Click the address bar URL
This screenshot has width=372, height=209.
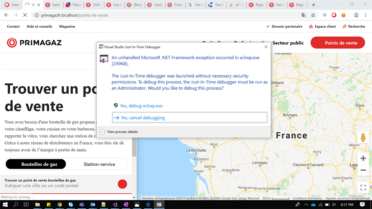click(x=74, y=15)
